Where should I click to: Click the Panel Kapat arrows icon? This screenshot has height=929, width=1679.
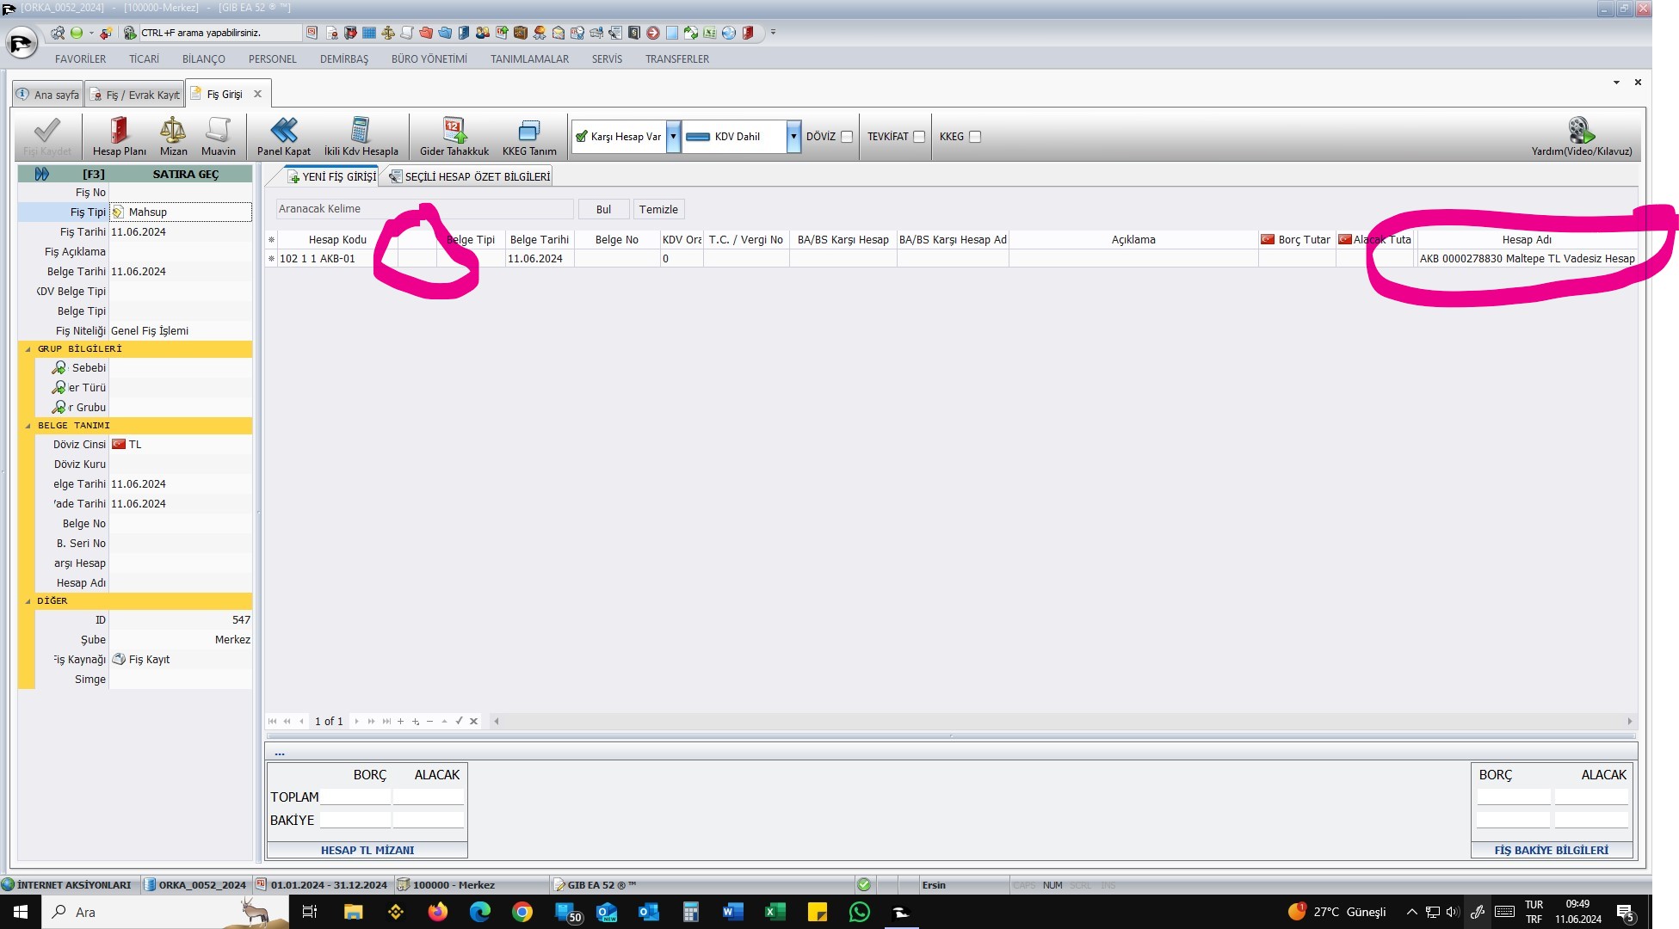(283, 131)
